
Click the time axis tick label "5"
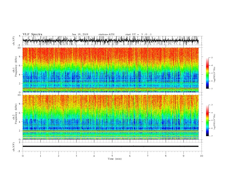pyautogui.click(x=112, y=156)
